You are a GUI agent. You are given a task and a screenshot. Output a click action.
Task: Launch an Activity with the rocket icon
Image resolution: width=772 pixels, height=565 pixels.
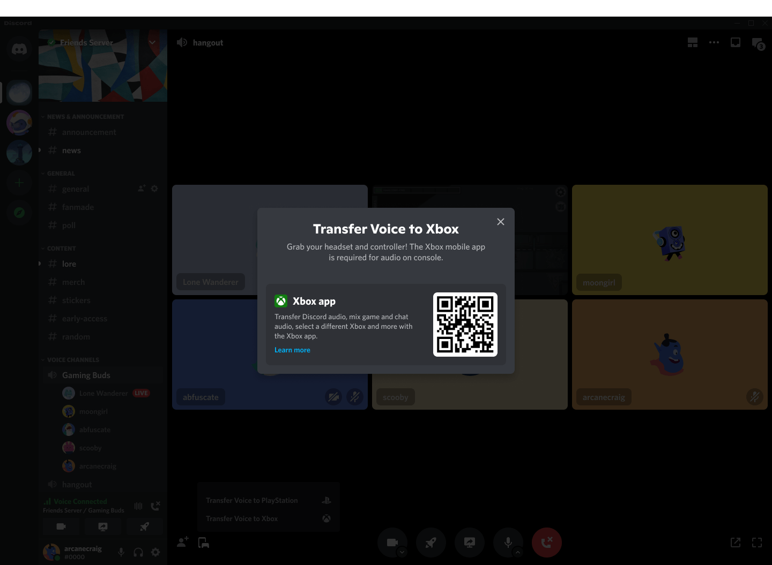click(x=431, y=542)
